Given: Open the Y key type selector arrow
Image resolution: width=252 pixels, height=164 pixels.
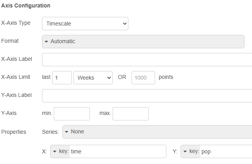Looking at the screenshot, I should pos(190,151).
